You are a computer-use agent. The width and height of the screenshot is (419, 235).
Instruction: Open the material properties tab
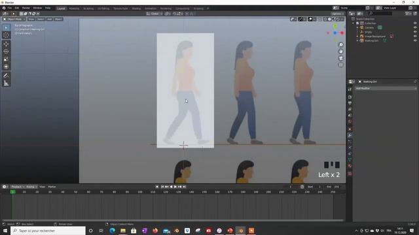click(350, 166)
